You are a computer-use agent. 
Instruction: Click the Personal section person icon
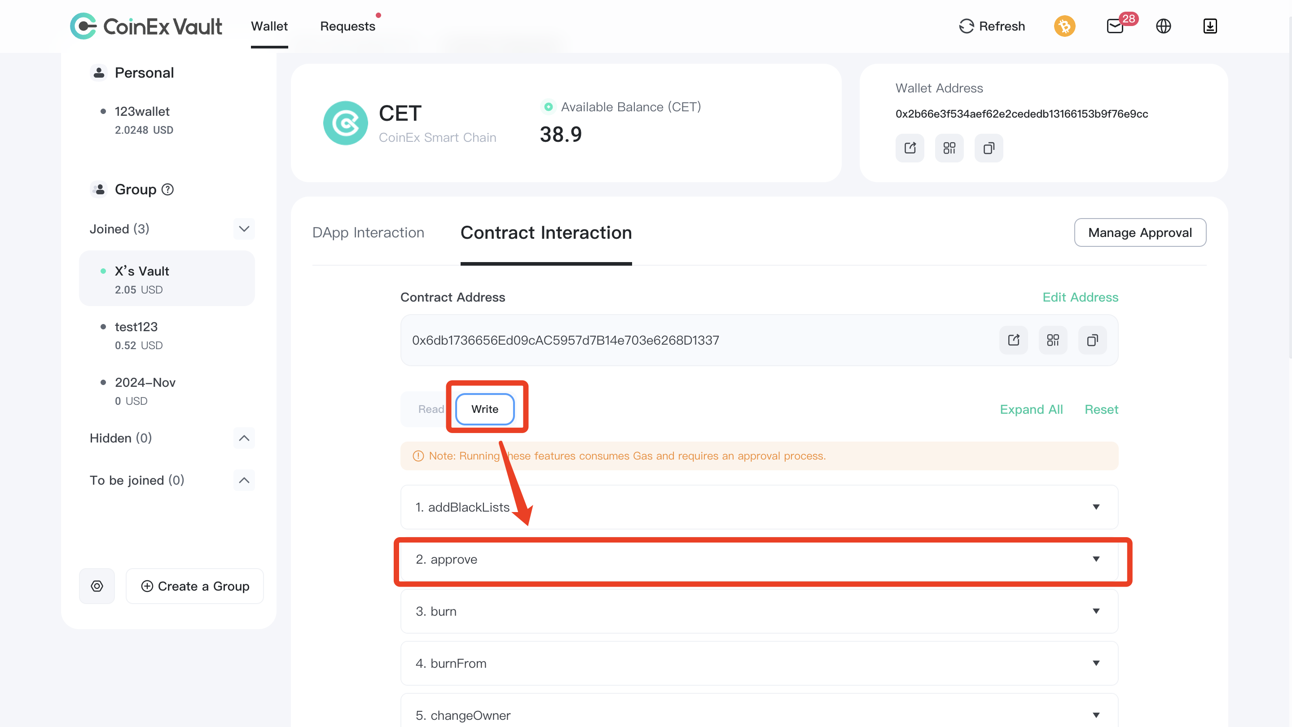coord(99,73)
